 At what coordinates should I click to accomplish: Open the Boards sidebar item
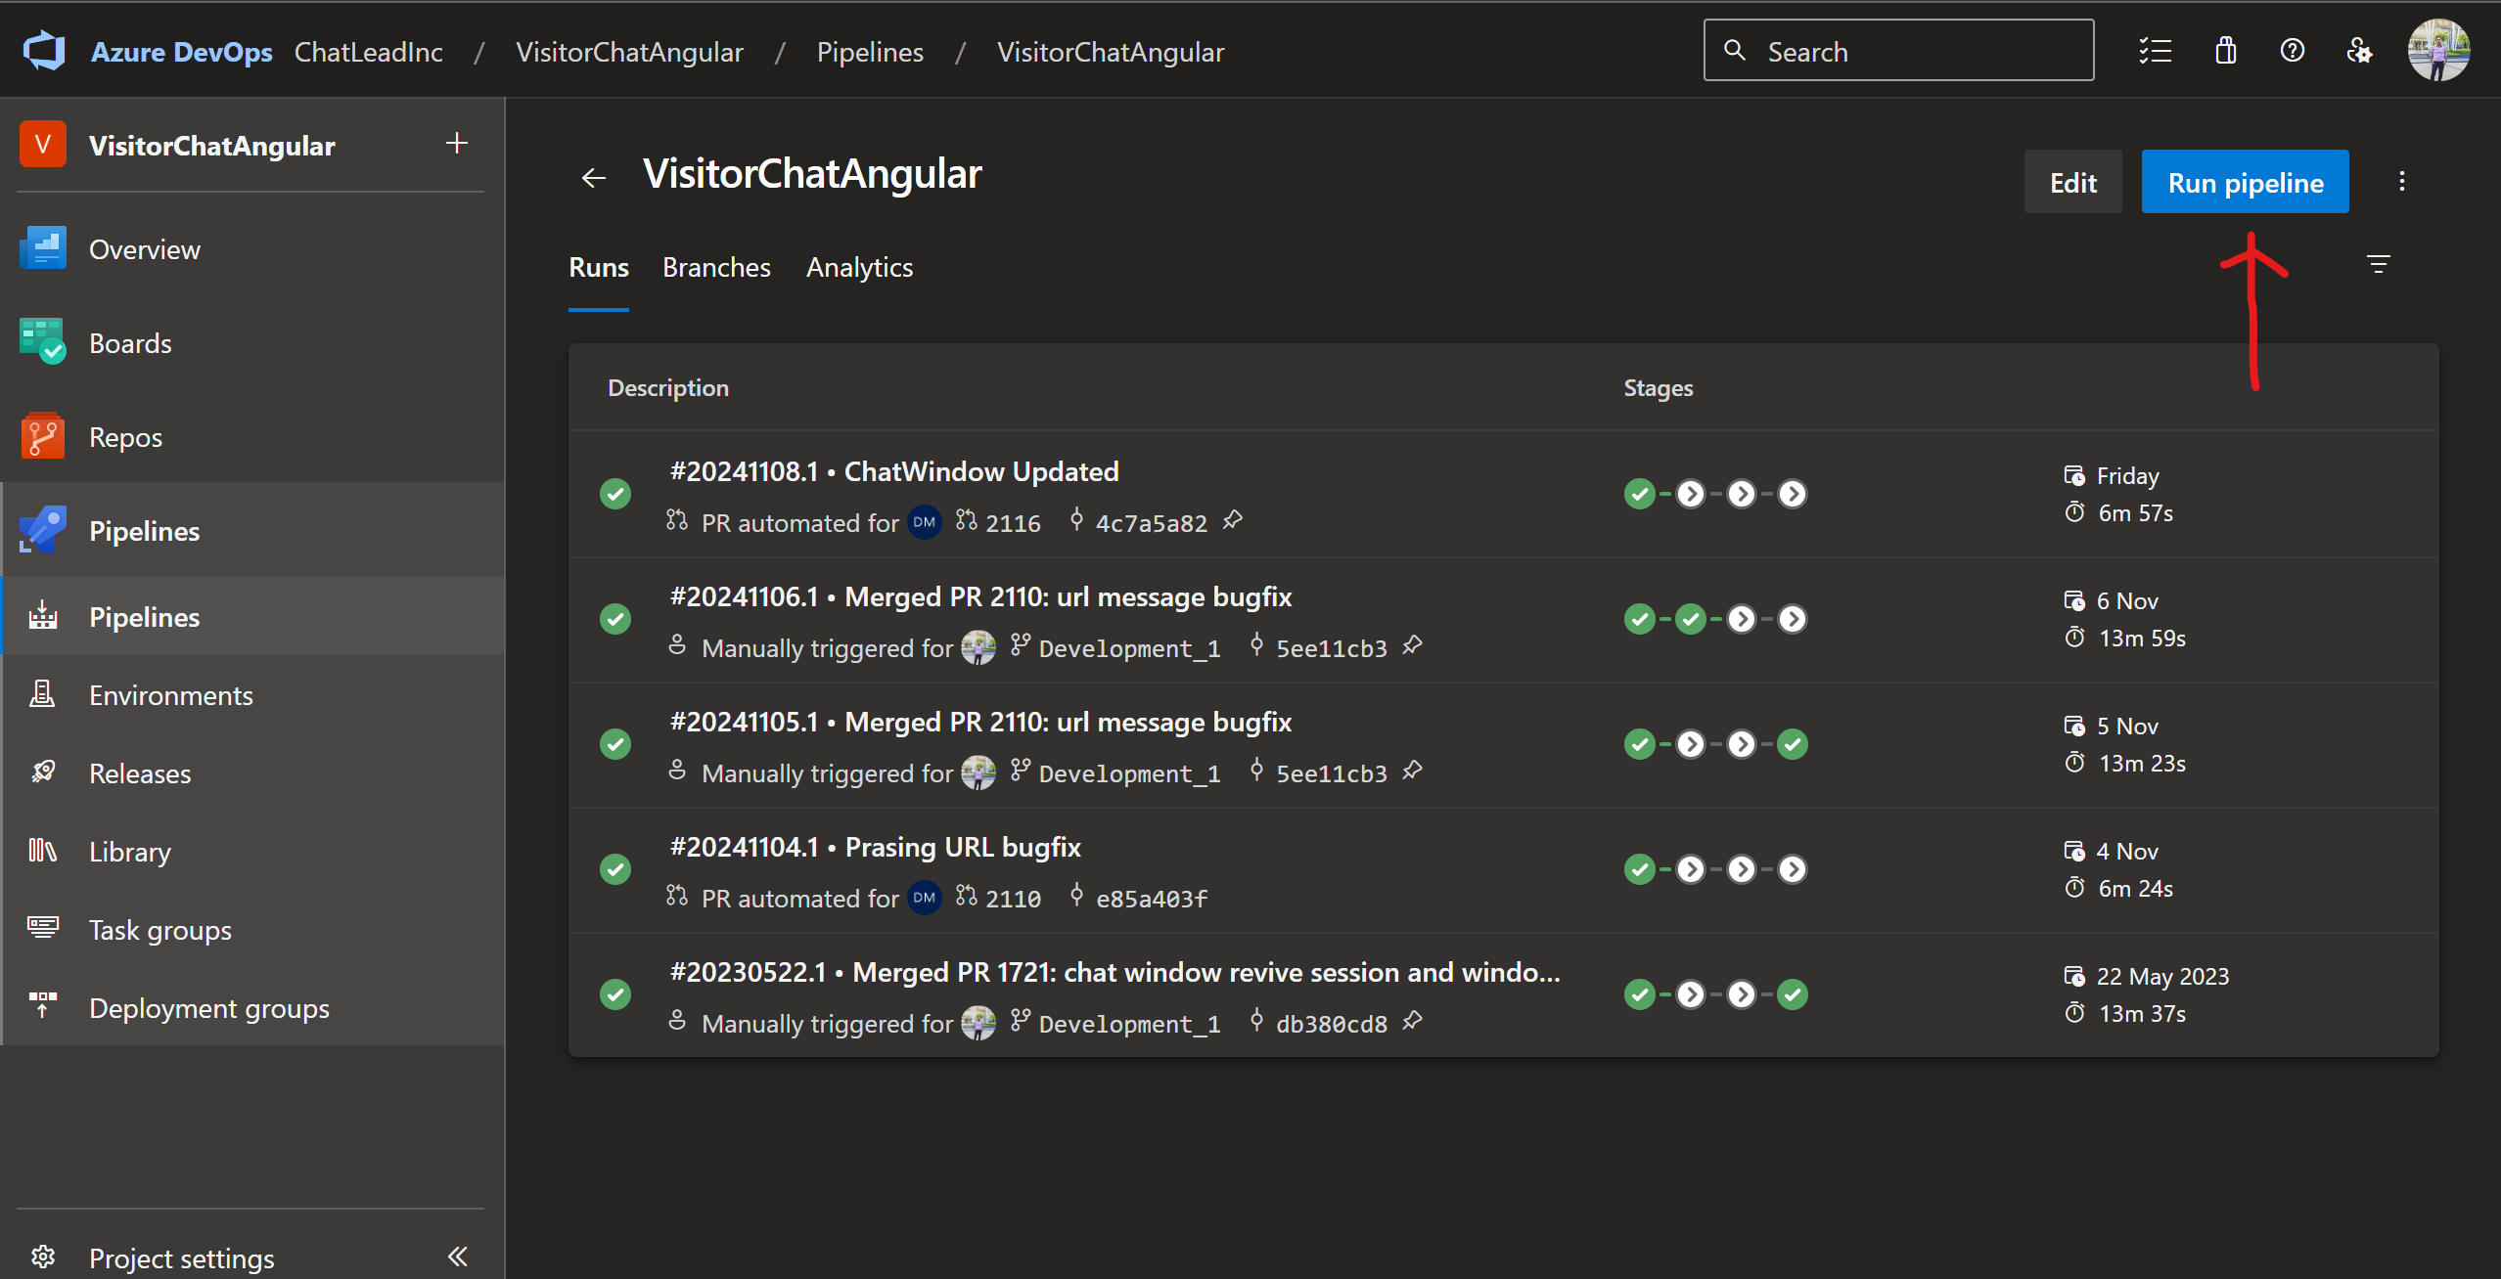(x=130, y=343)
